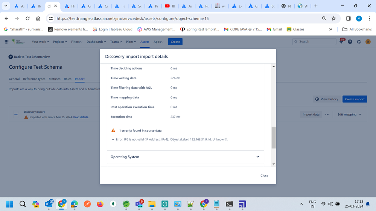Switch to the General tab

tap(14, 79)
